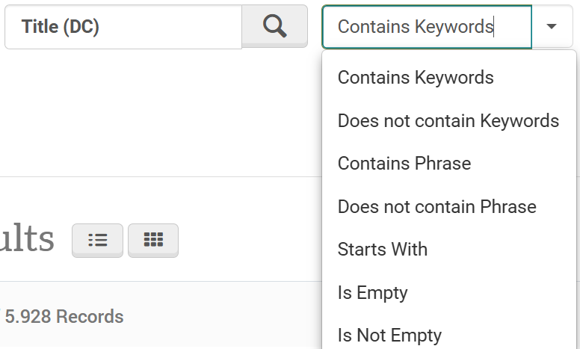
Task: Pick the Is Not Empty option
Action: click(389, 335)
